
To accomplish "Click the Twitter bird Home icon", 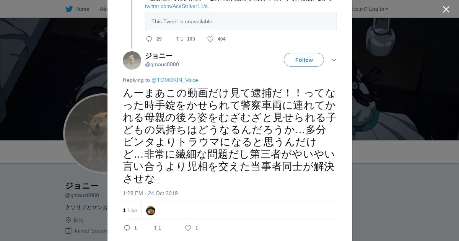I will click(69, 9).
